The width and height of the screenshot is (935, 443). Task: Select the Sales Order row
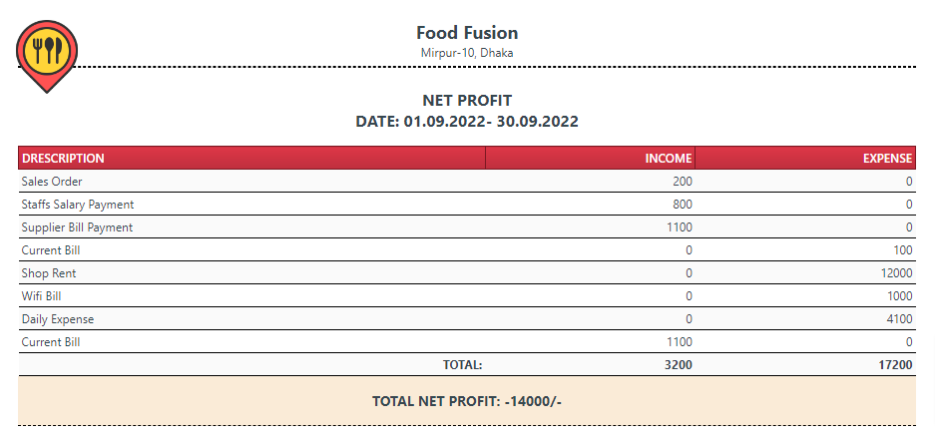[467, 182]
